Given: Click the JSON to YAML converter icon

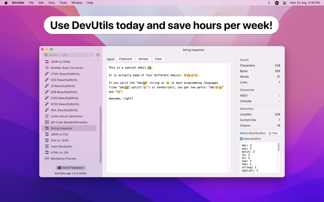Looking at the screenshot, I should [x=47, y=62].
